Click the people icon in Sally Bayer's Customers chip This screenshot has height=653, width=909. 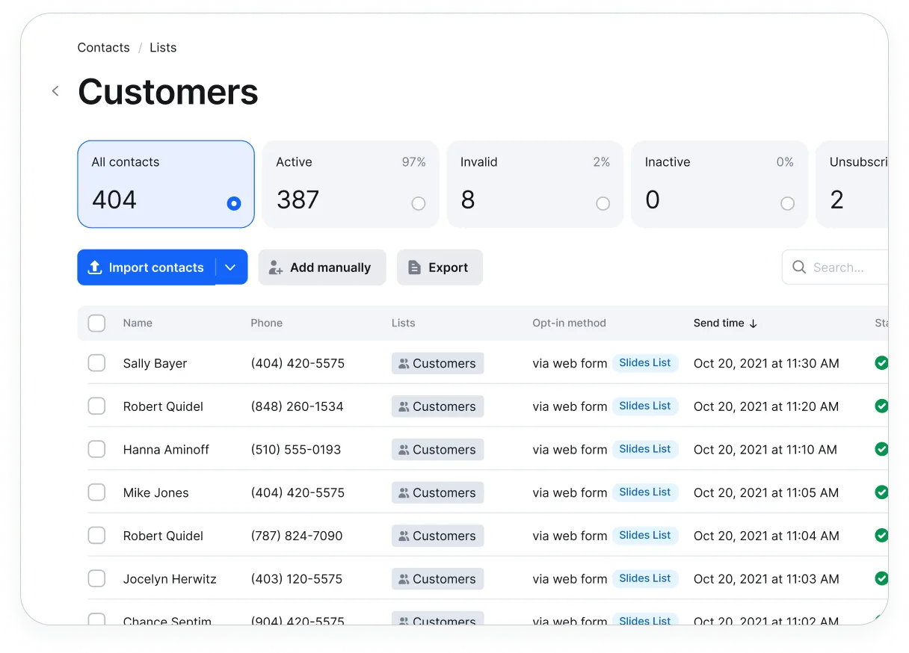click(404, 363)
